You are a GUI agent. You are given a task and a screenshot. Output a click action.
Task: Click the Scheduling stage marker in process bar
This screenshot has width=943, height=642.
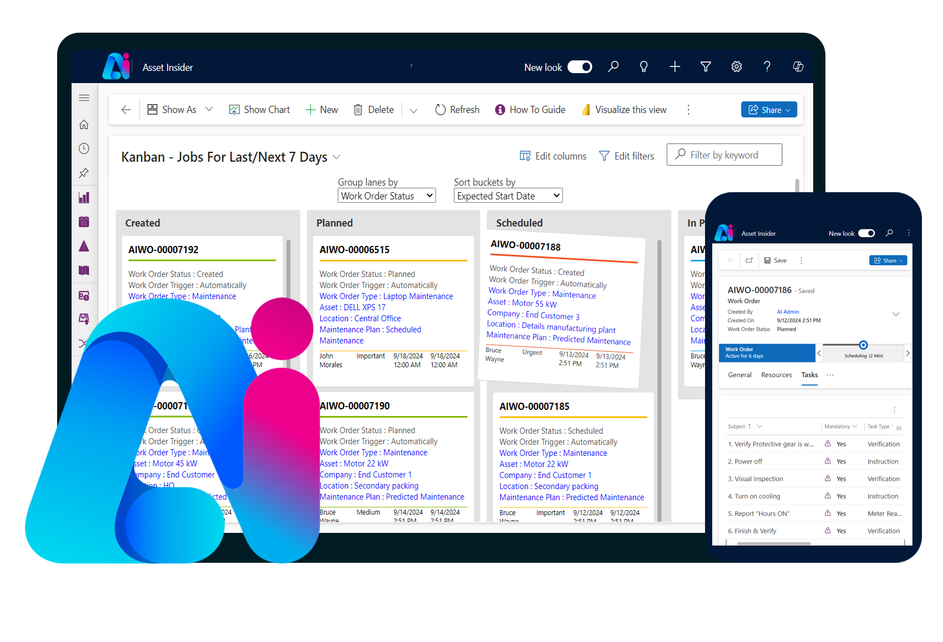coord(863,345)
